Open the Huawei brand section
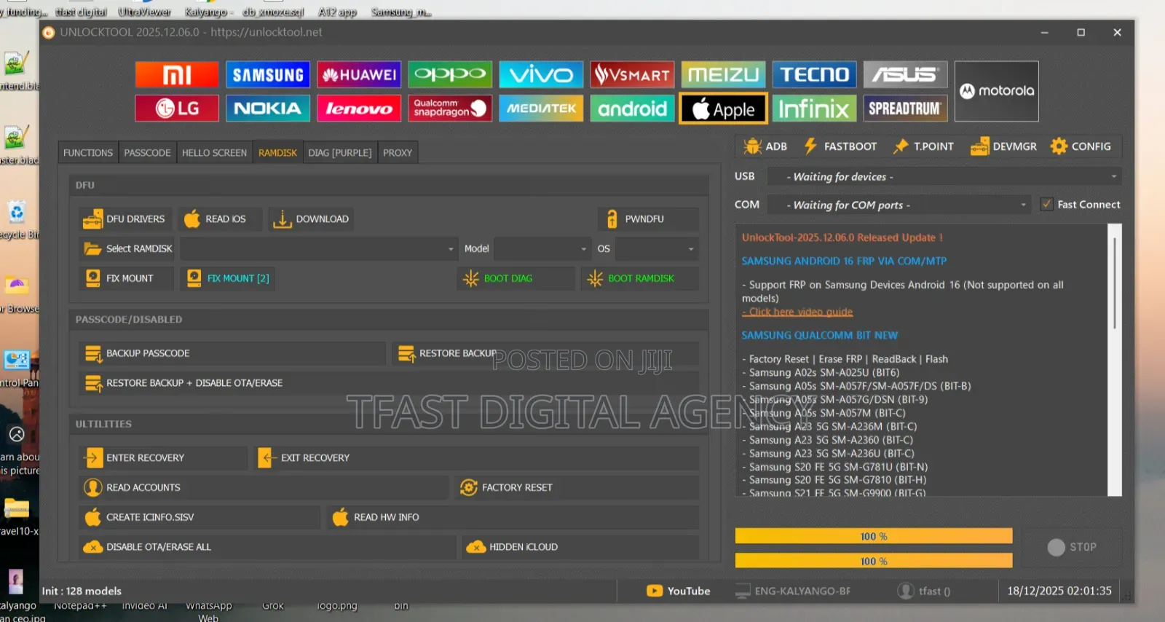This screenshot has height=622, width=1165. (359, 74)
